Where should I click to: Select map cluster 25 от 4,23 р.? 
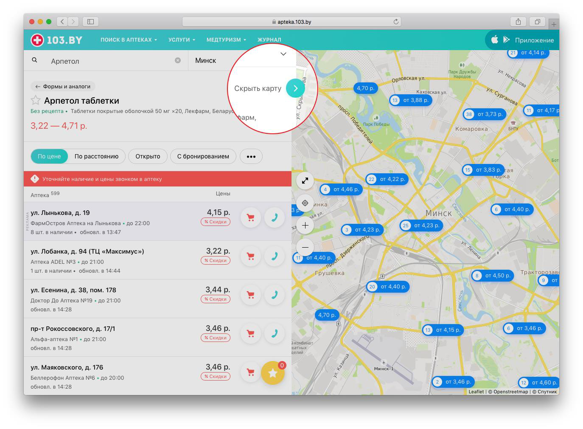421,226
